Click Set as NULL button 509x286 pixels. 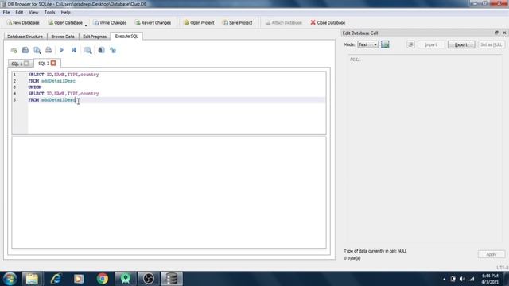492,44
